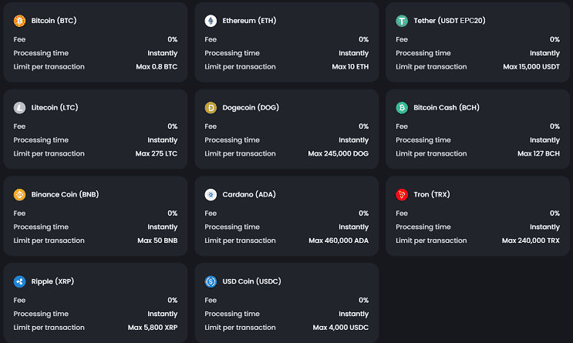
Task: Click the 0% fee value for Bitcoin
Action: click(173, 39)
